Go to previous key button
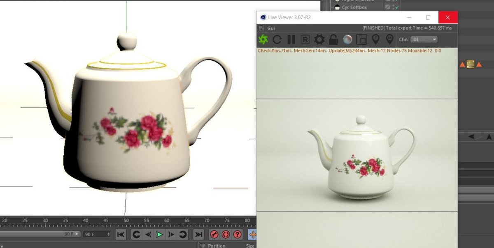 point(136,234)
